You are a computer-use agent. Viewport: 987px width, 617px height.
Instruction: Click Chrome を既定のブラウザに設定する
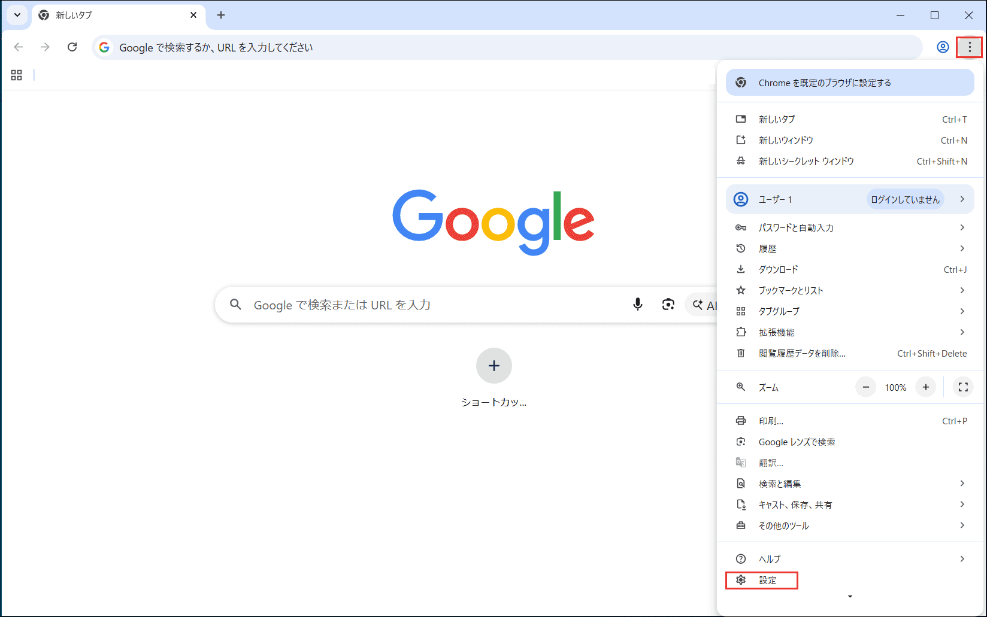point(824,82)
